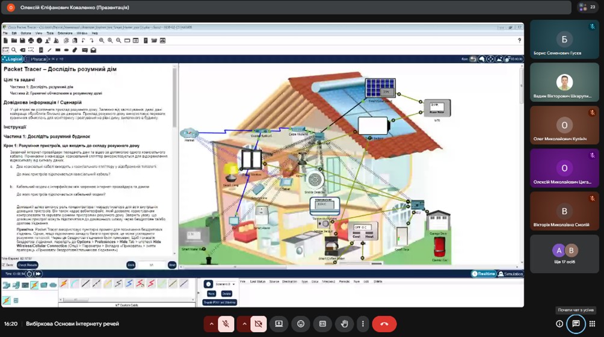Click the Add Simple PDU envelope icon
604x337 pixels.
pyautogui.click(x=85, y=50)
